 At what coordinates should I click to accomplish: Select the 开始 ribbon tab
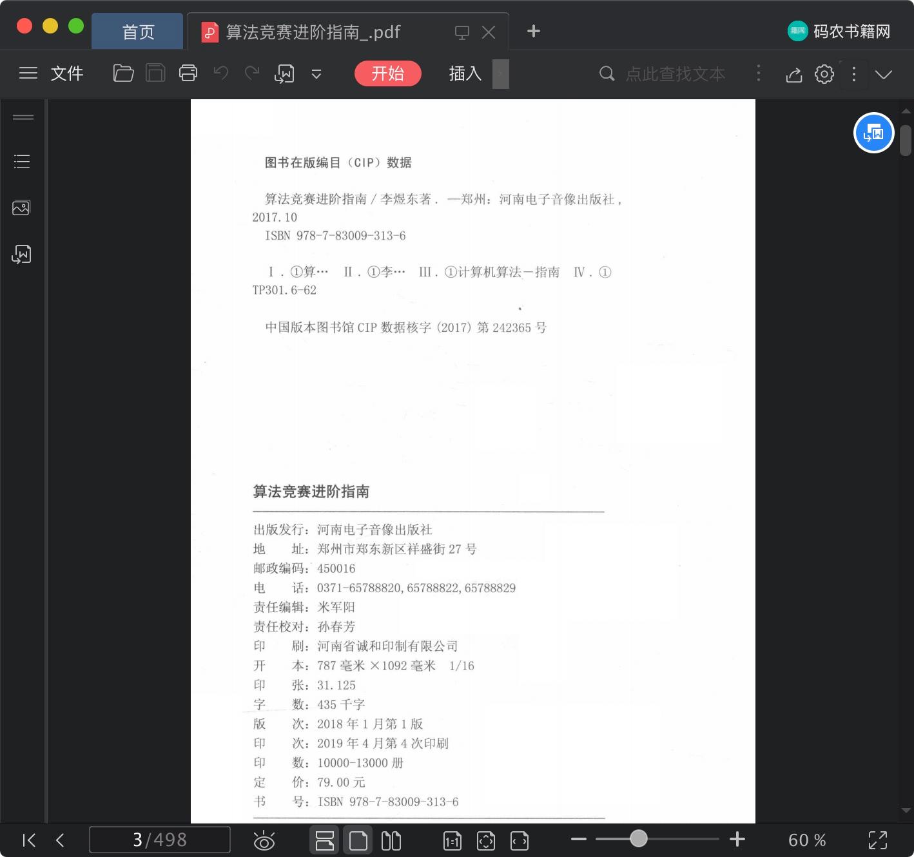[388, 73]
